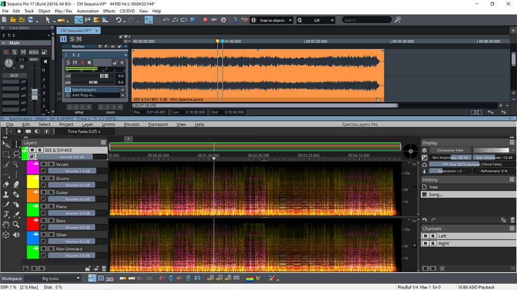Click the red Record icon in Sequoia toolbar
The width and height of the screenshot is (517, 290).
[205, 20]
